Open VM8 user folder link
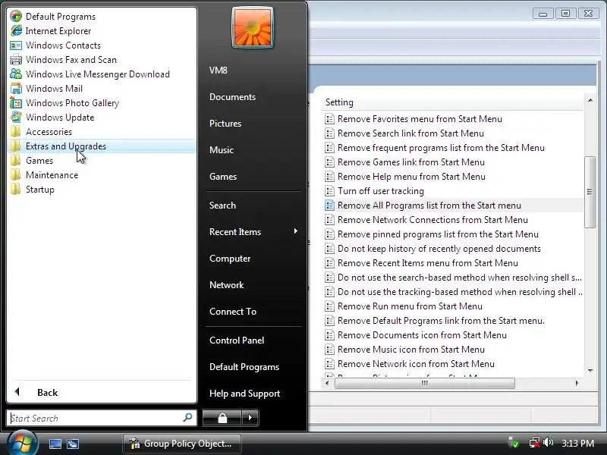 tap(219, 71)
